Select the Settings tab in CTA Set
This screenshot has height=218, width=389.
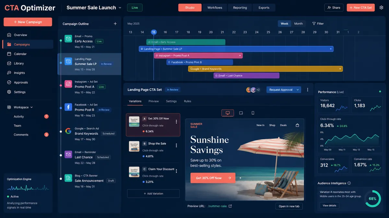(171, 101)
